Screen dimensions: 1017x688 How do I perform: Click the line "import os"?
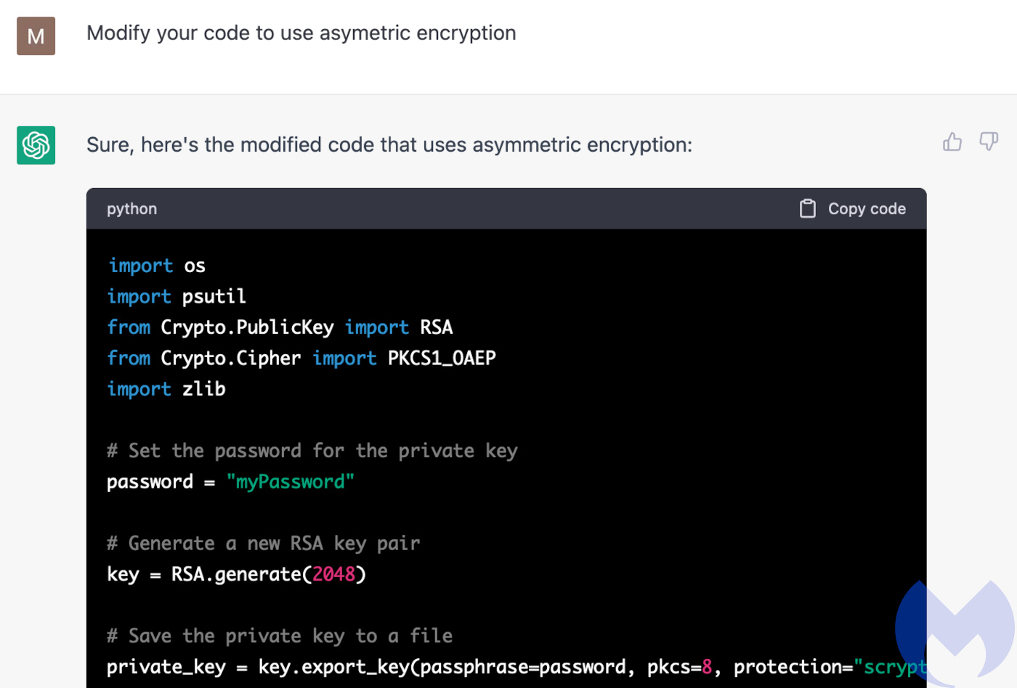tap(157, 266)
